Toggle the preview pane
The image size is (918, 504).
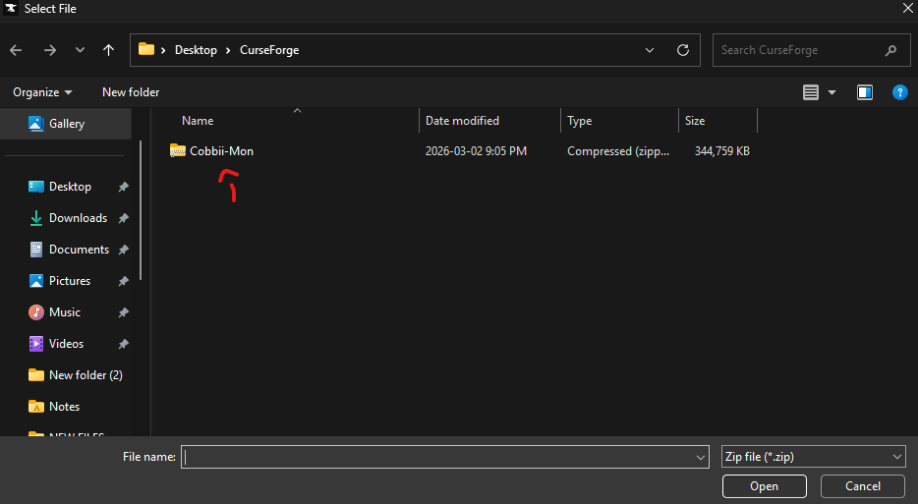865,92
